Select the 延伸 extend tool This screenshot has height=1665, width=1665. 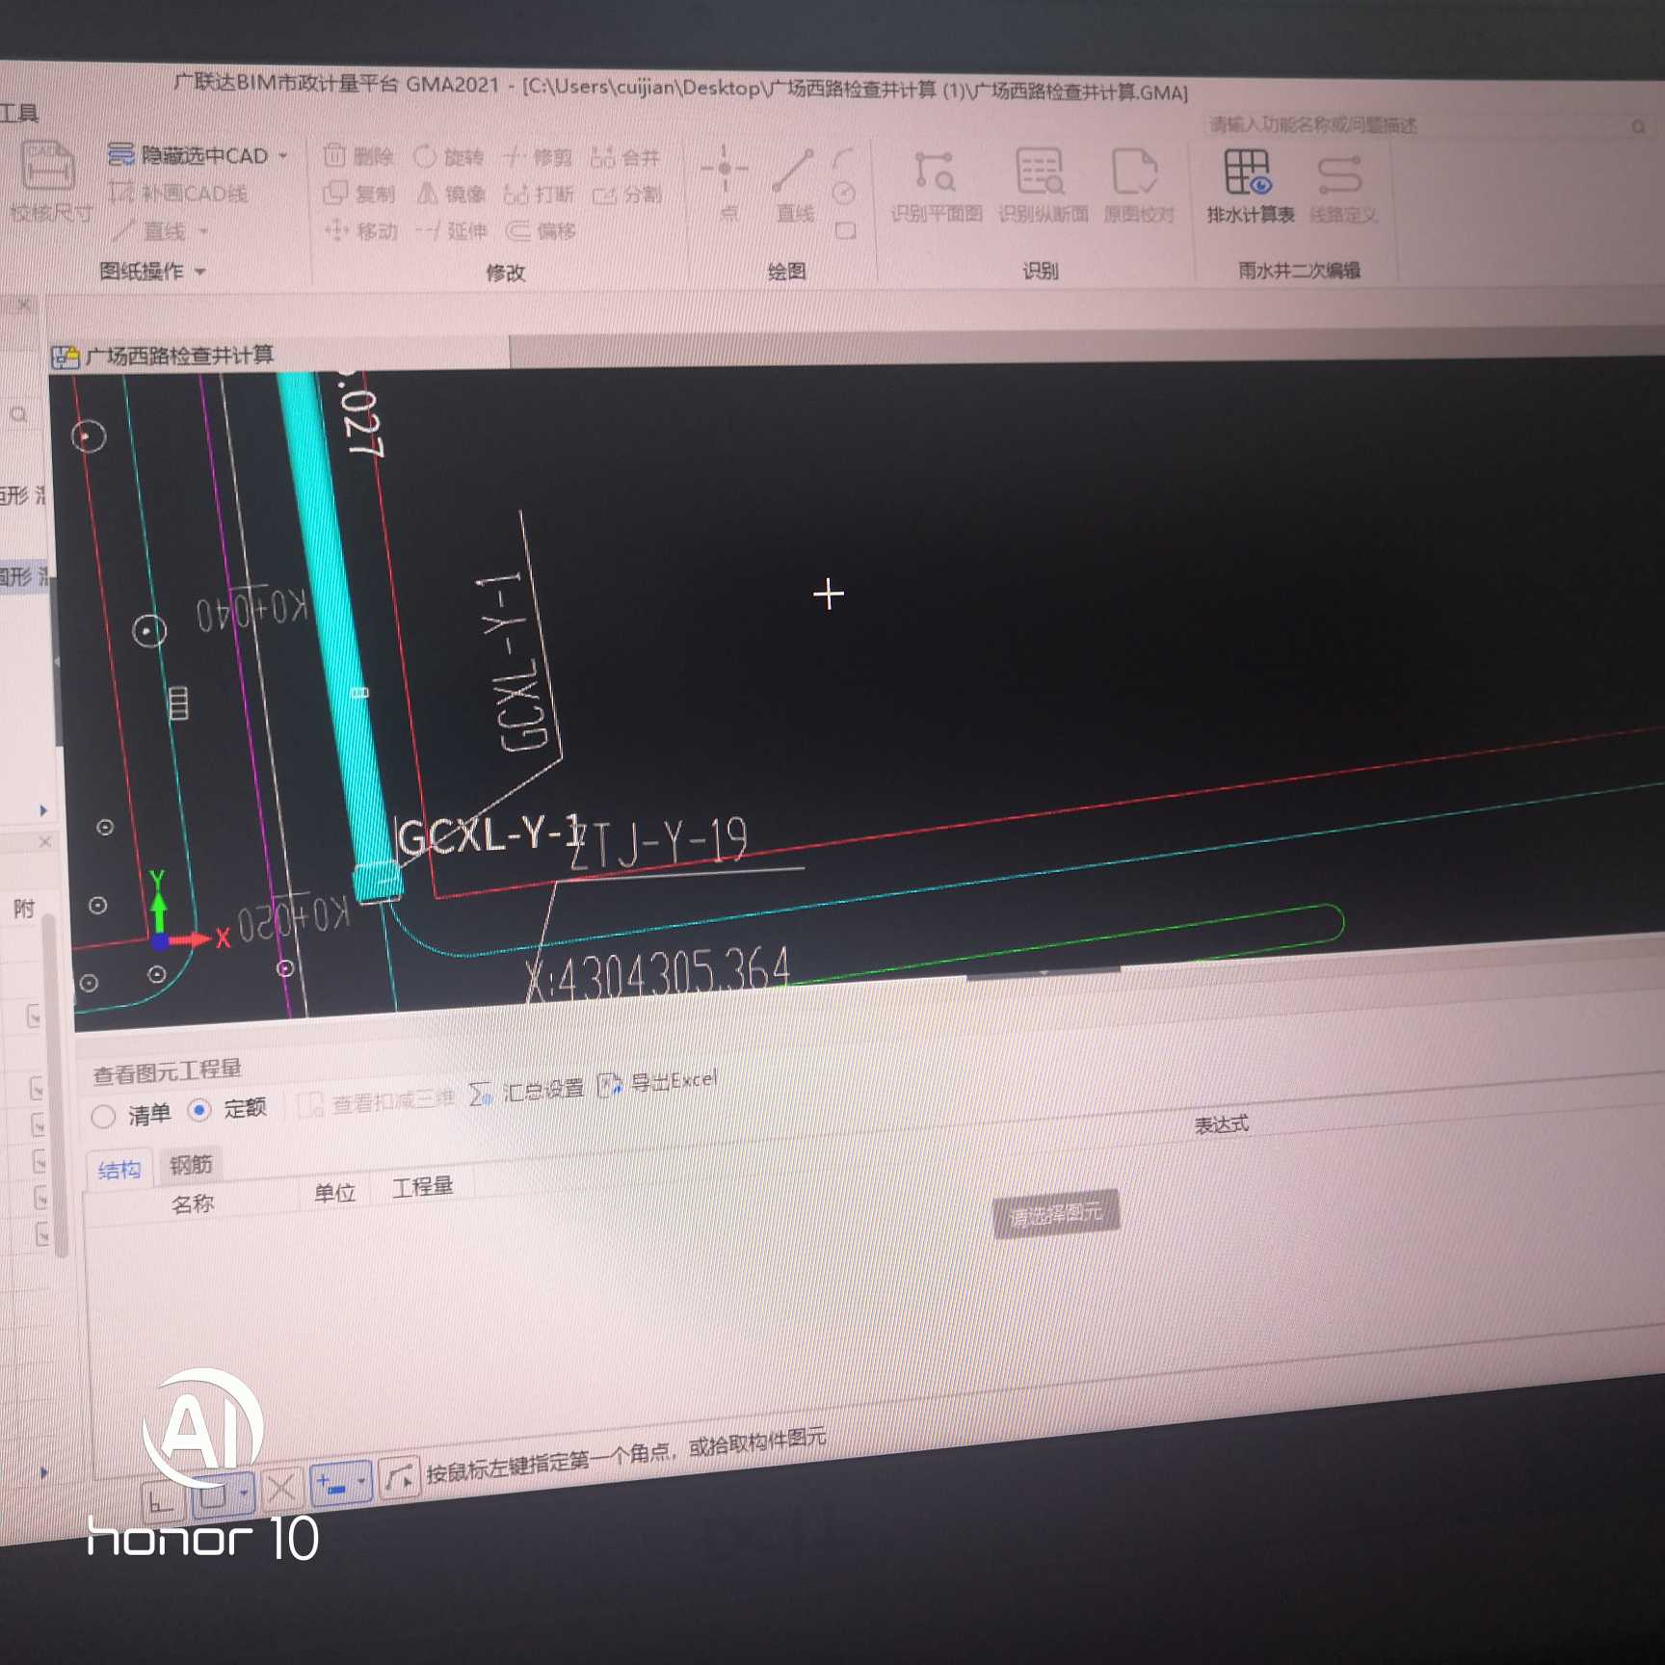click(x=451, y=231)
